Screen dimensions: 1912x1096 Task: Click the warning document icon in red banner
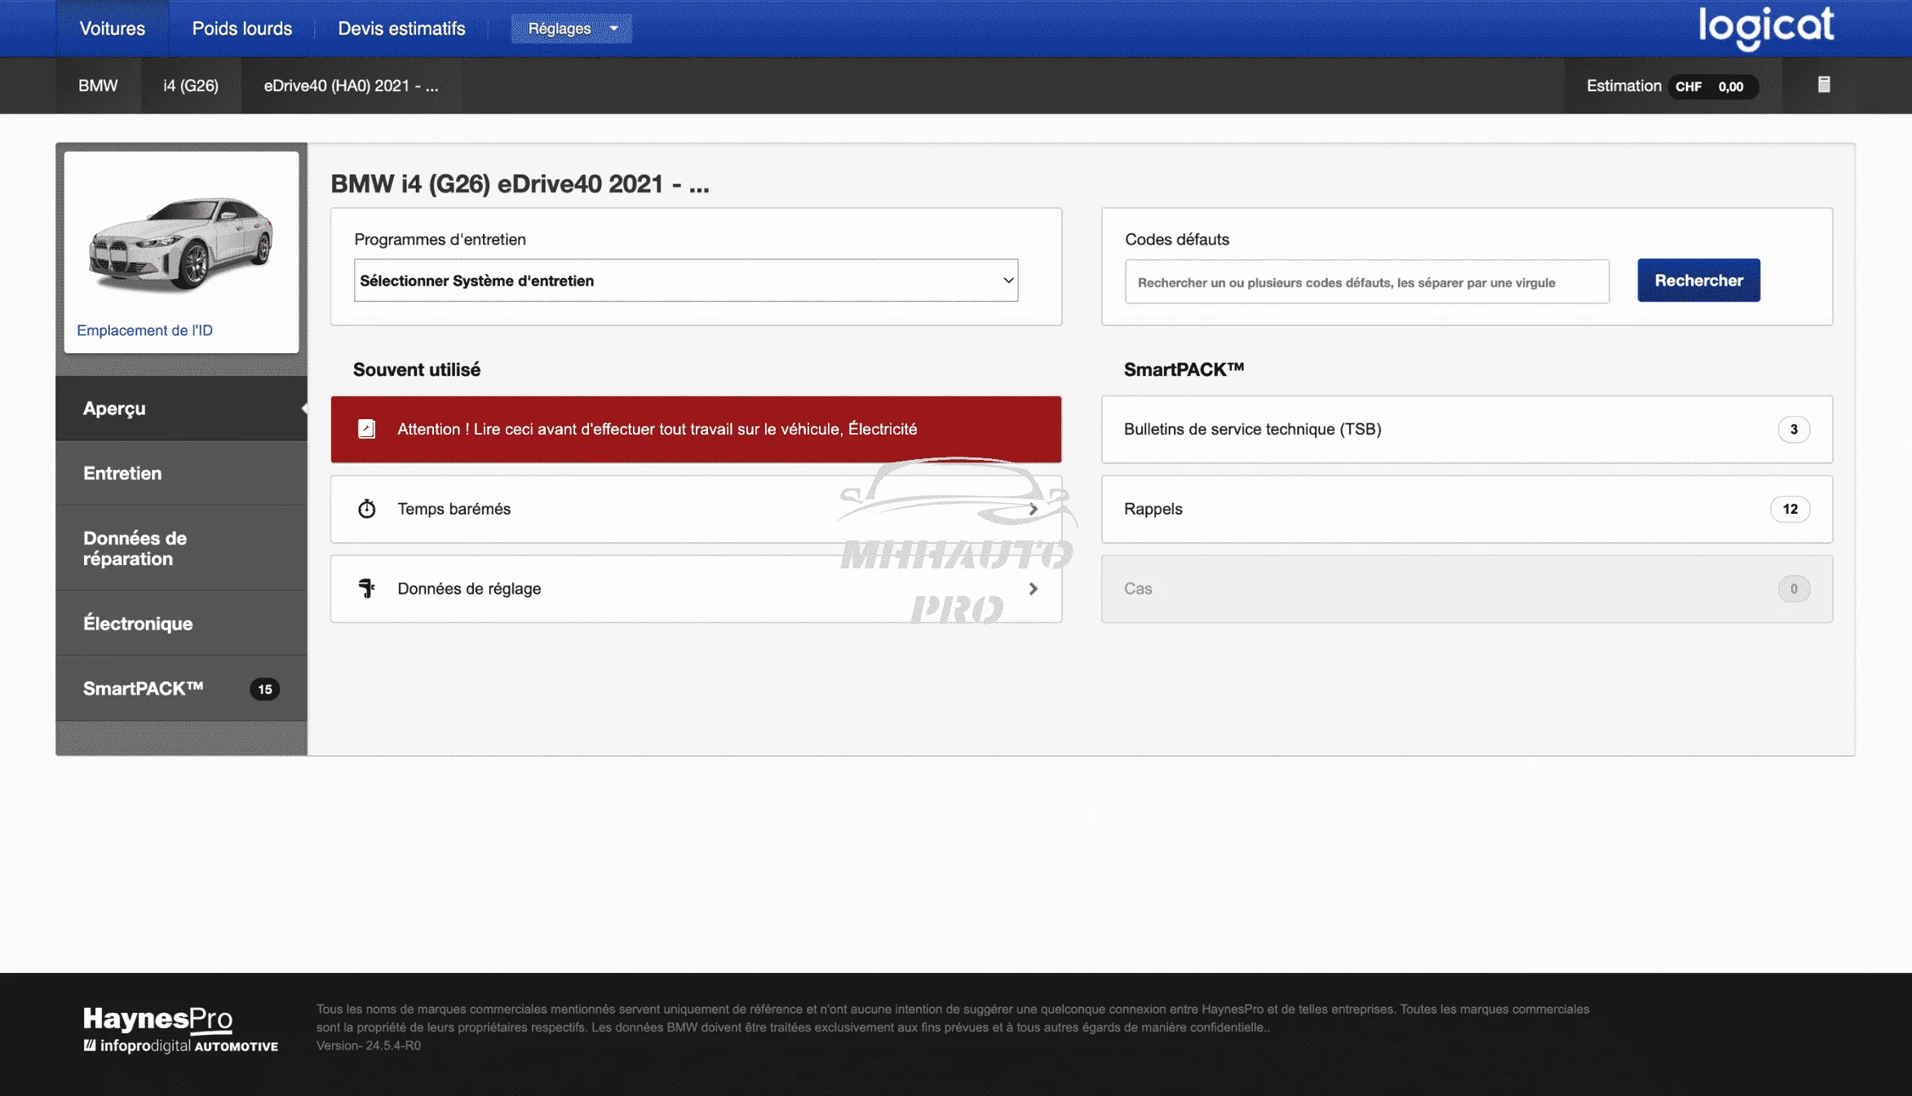coord(367,429)
